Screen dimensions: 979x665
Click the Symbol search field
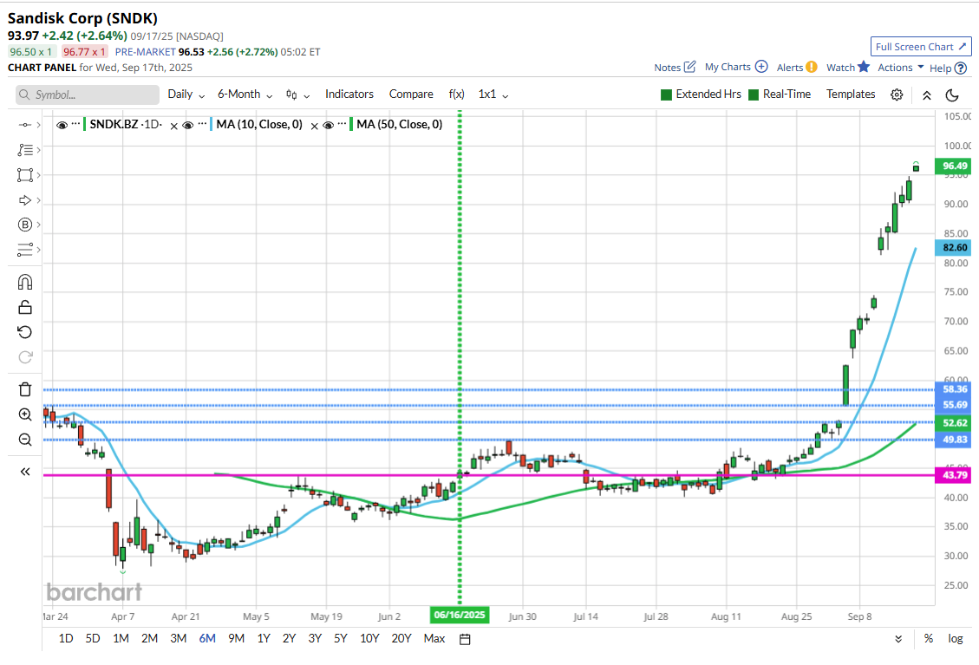point(87,94)
